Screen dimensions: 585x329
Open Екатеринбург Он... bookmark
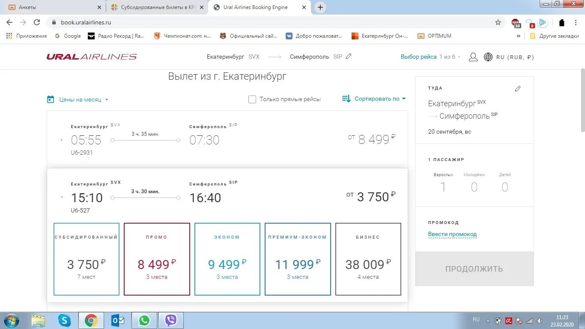coord(380,36)
